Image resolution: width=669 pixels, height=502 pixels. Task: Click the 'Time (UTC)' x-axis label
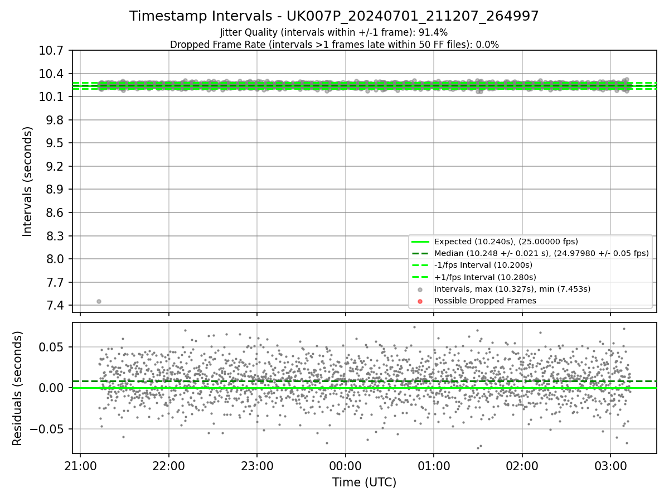(x=365, y=482)
